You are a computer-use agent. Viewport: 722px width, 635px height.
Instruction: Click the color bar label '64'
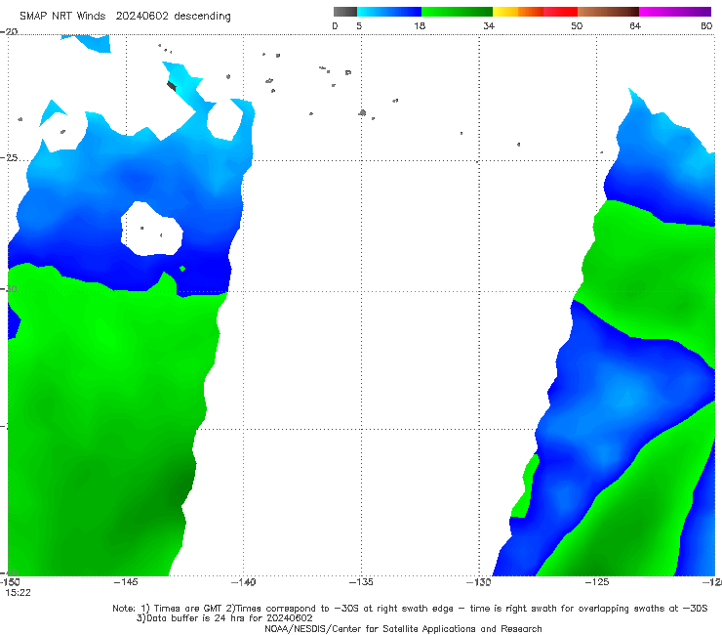click(635, 25)
